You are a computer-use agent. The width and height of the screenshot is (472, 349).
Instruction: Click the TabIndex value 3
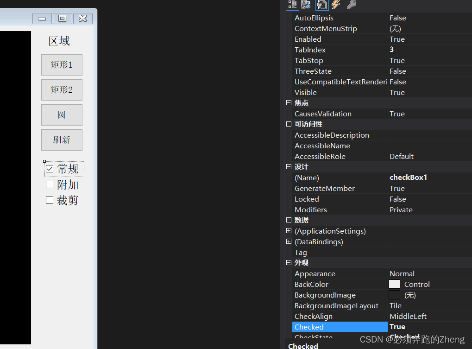pos(391,50)
